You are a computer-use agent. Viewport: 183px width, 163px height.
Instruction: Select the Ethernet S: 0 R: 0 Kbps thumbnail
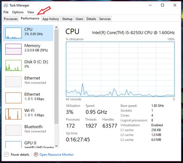pyautogui.click(x=14, y=98)
